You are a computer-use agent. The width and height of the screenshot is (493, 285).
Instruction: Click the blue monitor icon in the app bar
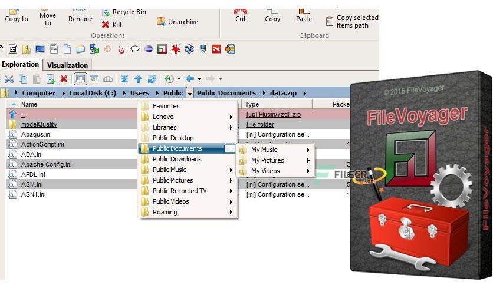[x=40, y=49]
